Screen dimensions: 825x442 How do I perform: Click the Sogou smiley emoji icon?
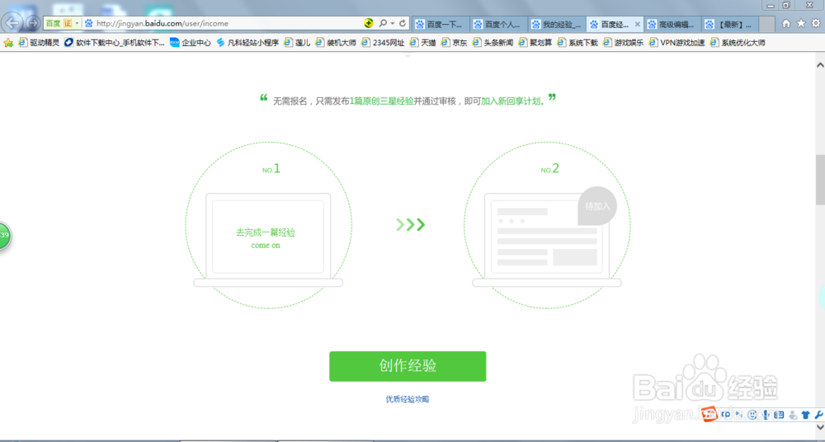[752, 415]
